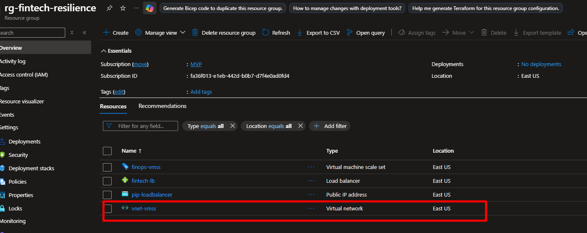Tick the checkbox for pip-loadbalancer
This screenshot has width=587, height=233.
coord(107,195)
